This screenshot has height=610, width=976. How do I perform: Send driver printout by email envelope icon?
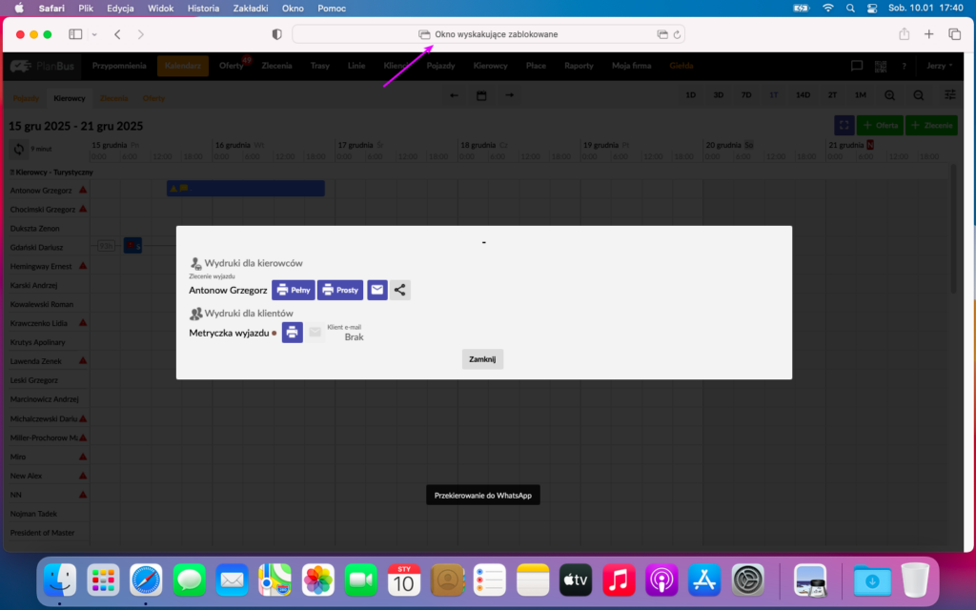pyautogui.click(x=377, y=290)
